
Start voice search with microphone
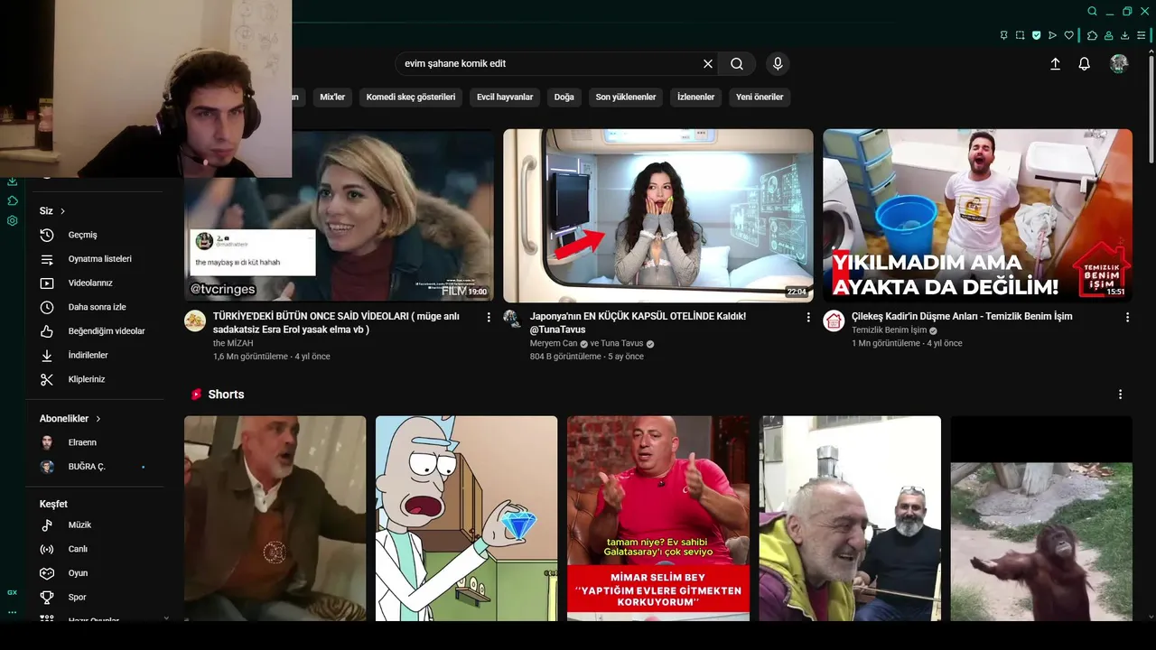coord(777,64)
